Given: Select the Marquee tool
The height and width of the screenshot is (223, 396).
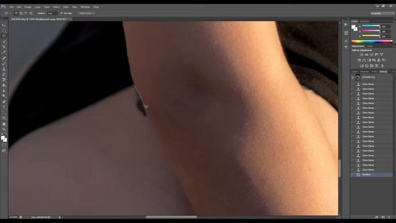Looking at the screenshot, I should click(x=4, y=30).
